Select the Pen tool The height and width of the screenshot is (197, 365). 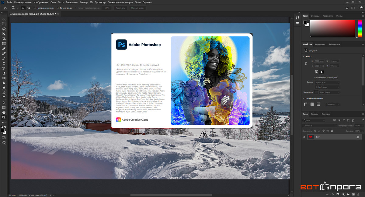tap(4, 93)
